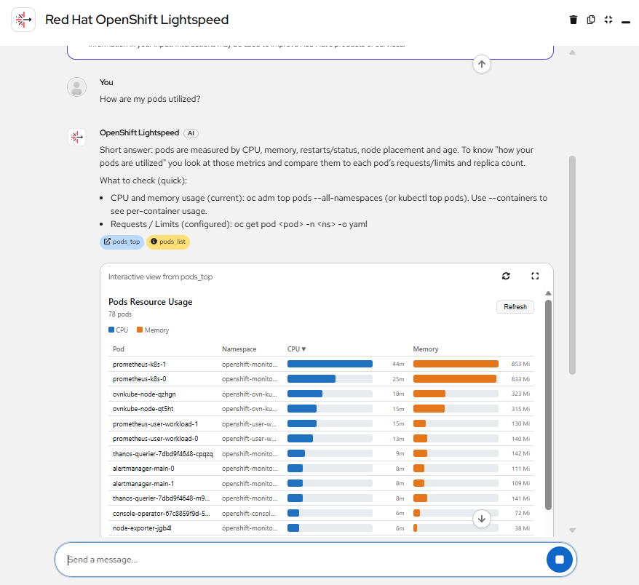Sort pods by the Namespace column header

(x=239, y=349)
